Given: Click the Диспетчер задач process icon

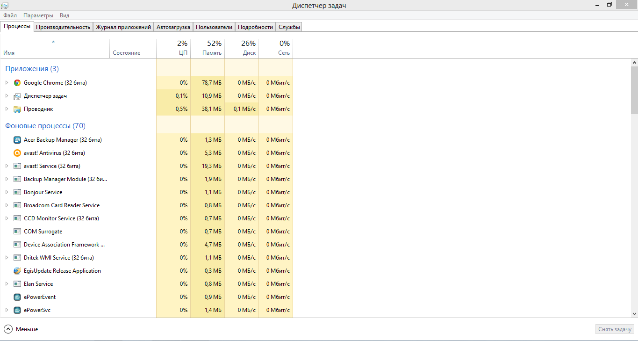Looking at the screenshot, I should pyautogui.click(x=17, y=96).
